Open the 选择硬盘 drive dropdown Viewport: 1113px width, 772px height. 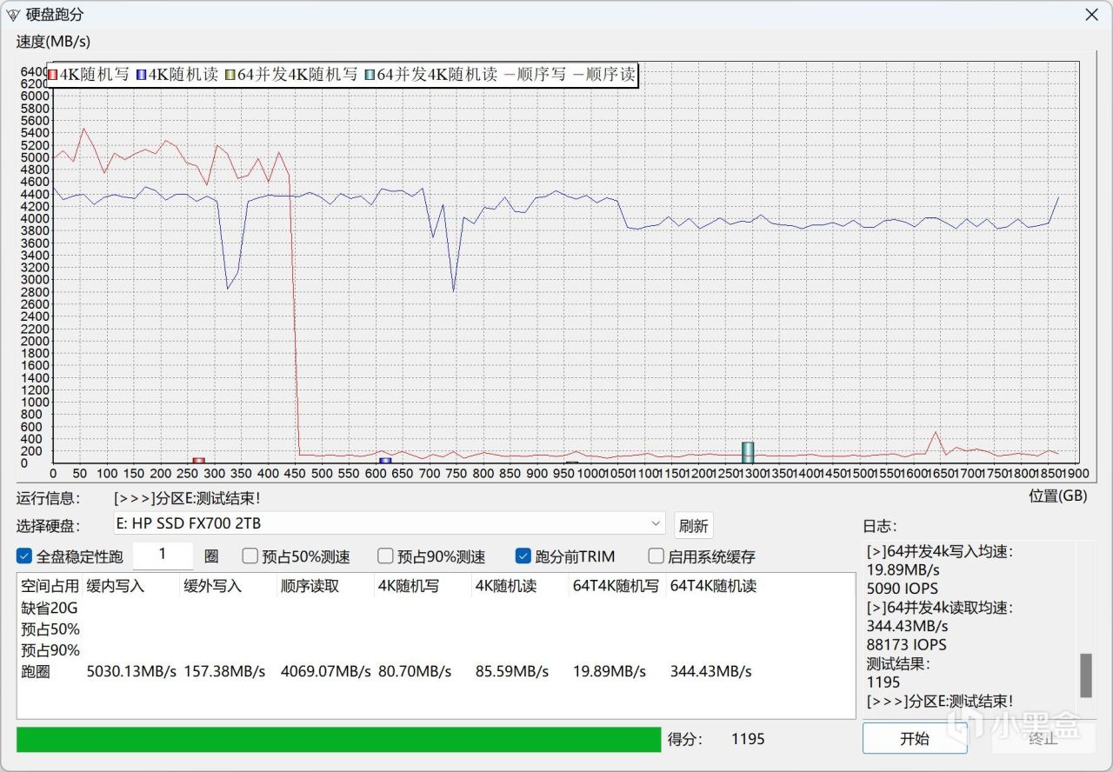389,523
